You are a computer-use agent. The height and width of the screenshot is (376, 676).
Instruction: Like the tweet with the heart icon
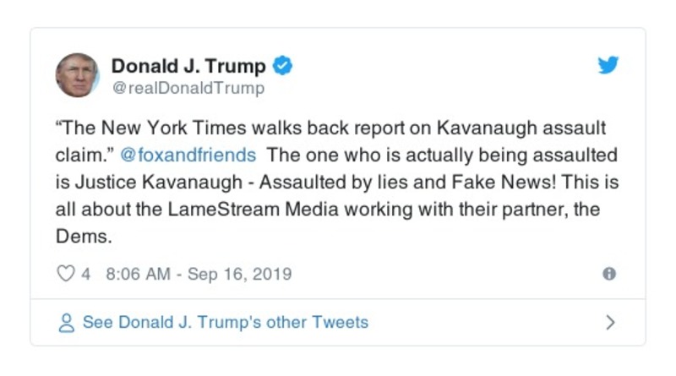(x=65, y=274)
